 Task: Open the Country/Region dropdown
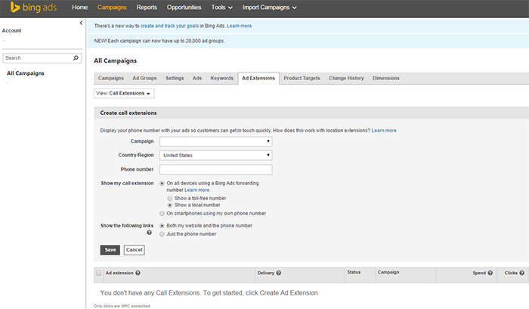pyautogui.click(x=215, y=156)
